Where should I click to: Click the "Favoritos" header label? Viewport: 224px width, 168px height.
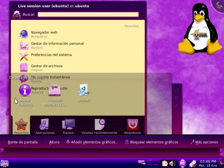pyautogui.click(x=132, y=26)
